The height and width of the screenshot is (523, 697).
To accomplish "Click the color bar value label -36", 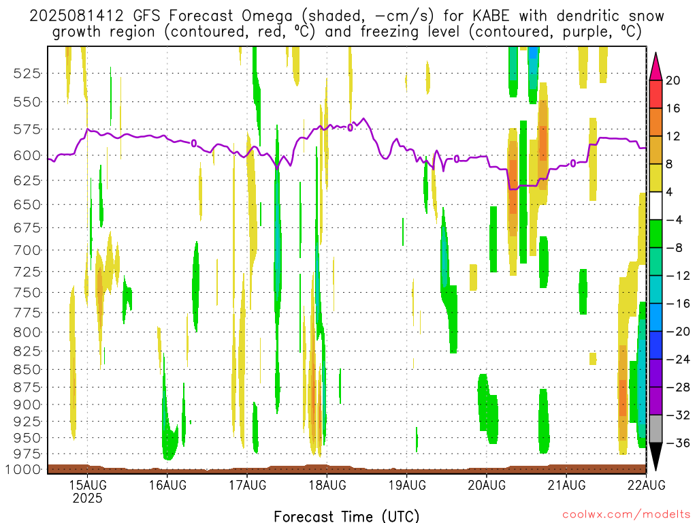I will pyautogui.click(x=678, y=443).
